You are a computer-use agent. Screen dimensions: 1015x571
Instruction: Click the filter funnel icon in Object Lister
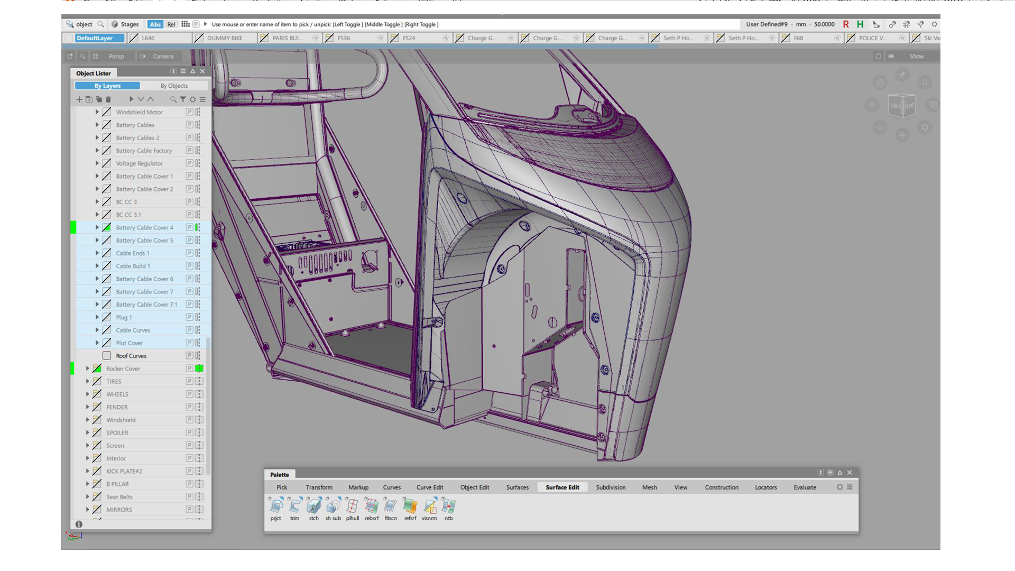point(183,99)
